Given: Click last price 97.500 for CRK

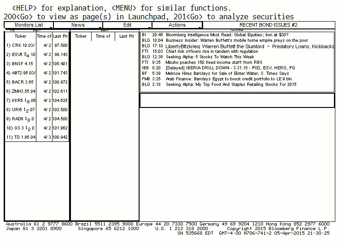Looking at the screenshot, I should point(61,45).
